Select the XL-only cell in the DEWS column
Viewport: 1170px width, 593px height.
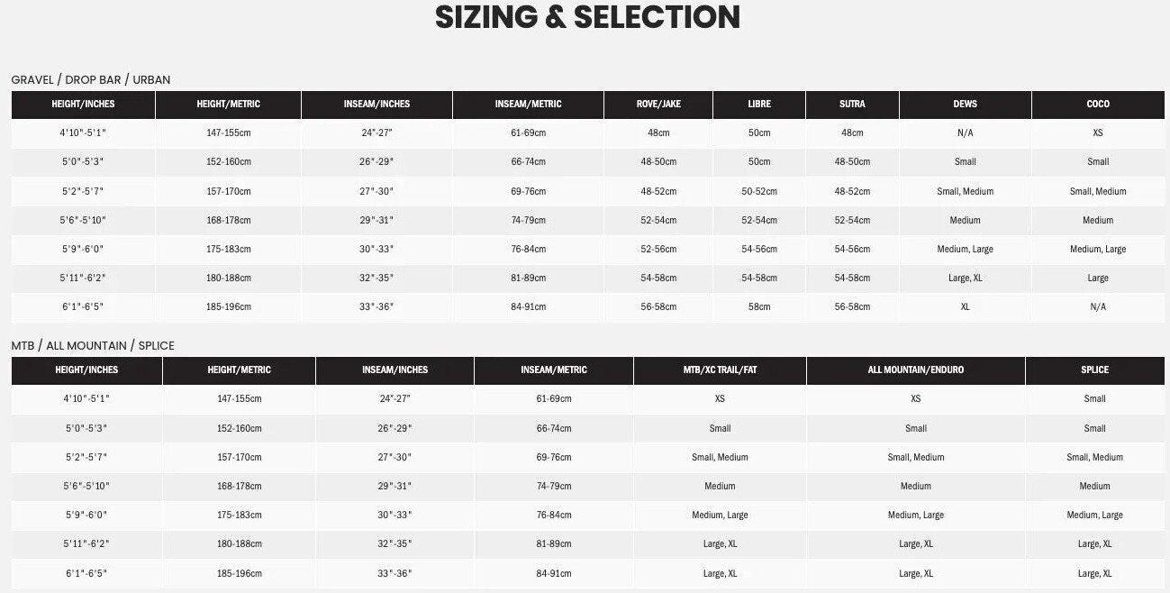click(965, 307)
